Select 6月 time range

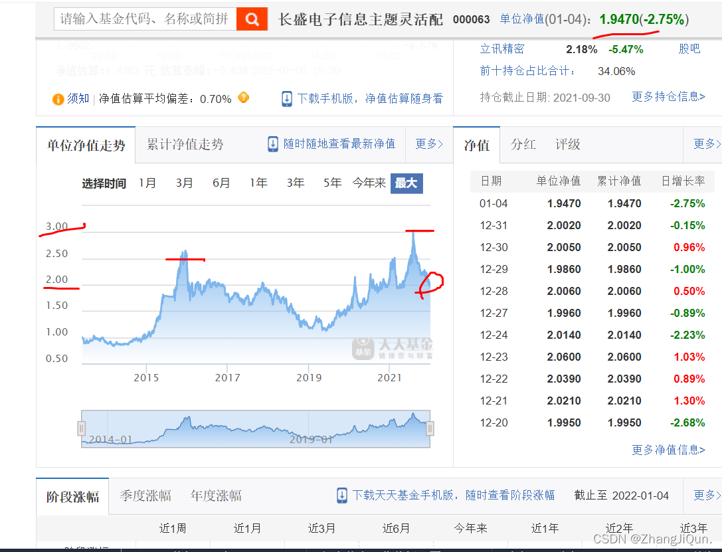[x=221, y=183]
